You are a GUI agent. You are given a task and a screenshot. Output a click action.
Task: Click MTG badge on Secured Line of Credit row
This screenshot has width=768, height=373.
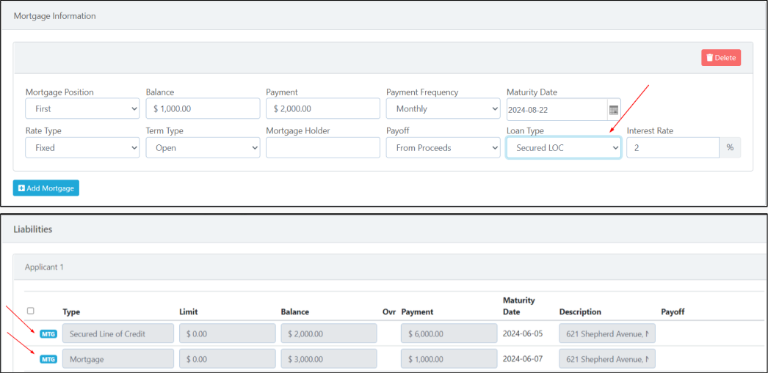pyautogui.click(x=48, y=334)
